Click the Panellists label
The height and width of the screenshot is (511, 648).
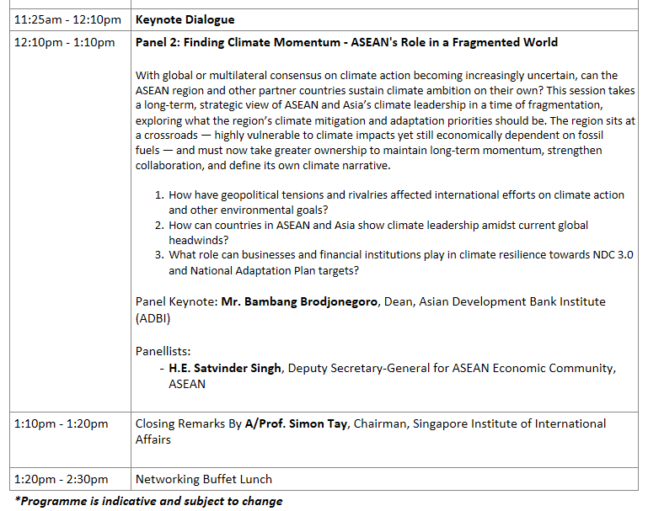point(163,351)
